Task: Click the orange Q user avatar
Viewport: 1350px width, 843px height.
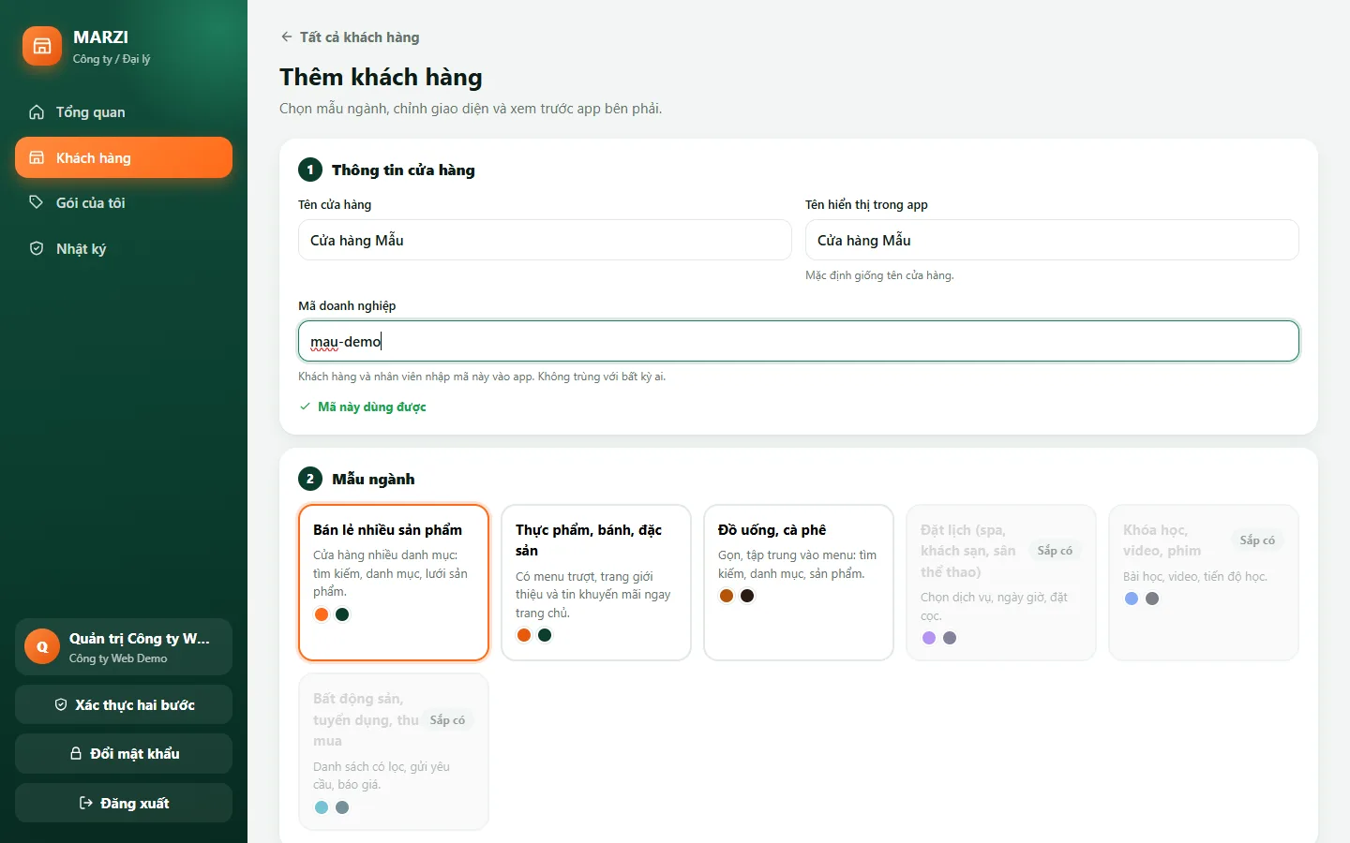Action: (x=42, y=646)
